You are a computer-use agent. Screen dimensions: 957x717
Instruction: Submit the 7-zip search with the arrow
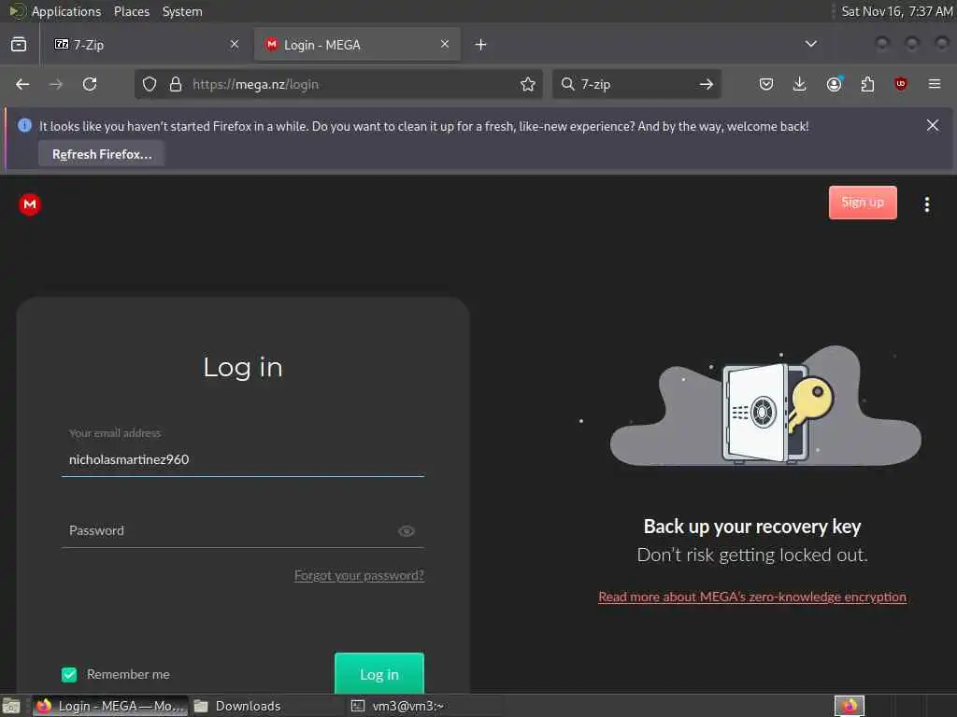[x=707, y=84]
